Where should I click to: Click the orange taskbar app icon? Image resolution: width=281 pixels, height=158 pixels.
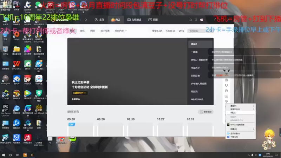pyautogui.click(x=25, y=155)
